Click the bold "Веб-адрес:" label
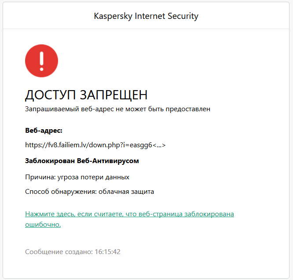293x280 pixels. pos(44,131)
